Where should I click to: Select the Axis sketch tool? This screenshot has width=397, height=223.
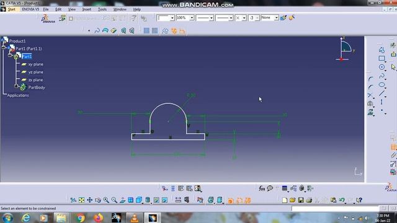[x=381, y=102]
